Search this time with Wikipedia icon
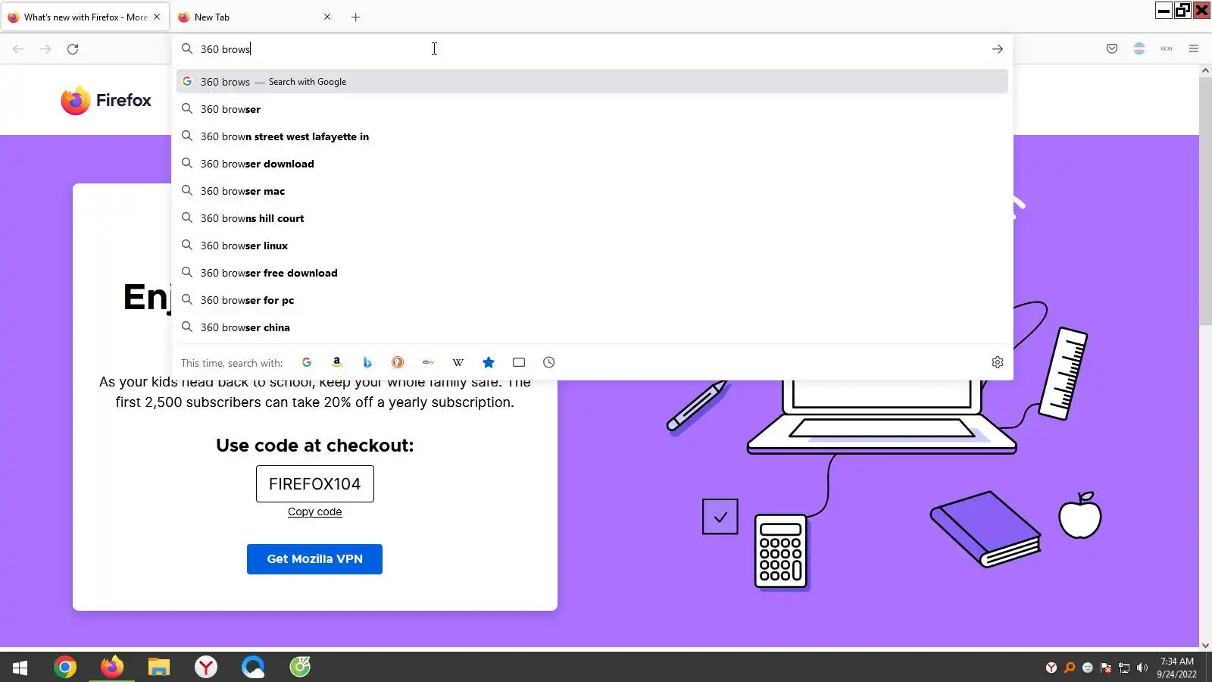The image size is (1212, 682). 458,362
